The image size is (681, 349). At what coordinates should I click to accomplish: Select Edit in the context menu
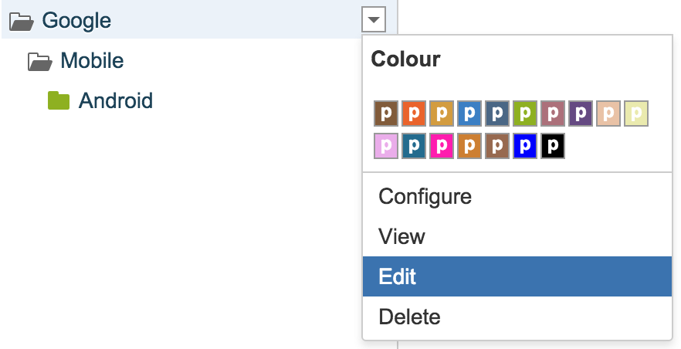coord(398,276)
